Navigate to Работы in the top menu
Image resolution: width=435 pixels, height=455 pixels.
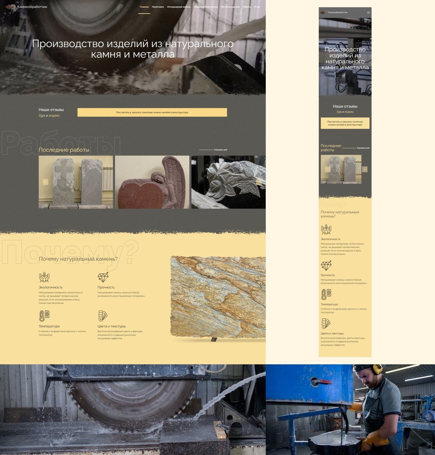pos(247,7)
